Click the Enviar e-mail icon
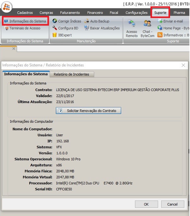Image resolution: width=190 pixels, height=216 pixels. coord(160,21)
